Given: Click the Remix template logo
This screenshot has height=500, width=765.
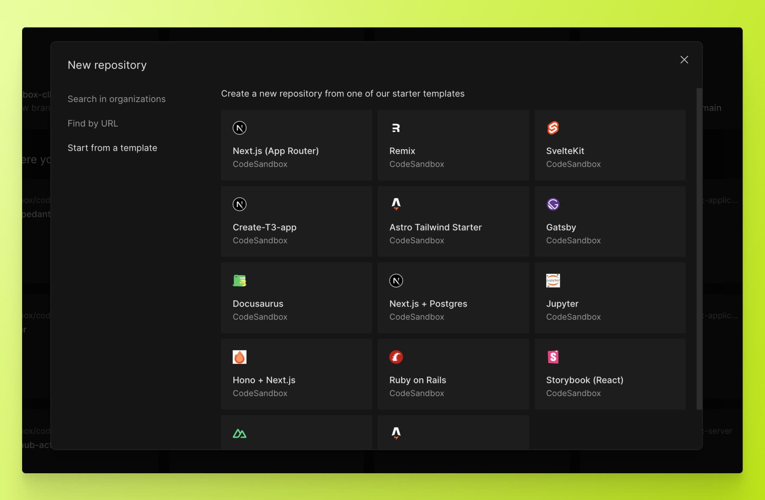Looking at the screenshot, I should (396, 128).
